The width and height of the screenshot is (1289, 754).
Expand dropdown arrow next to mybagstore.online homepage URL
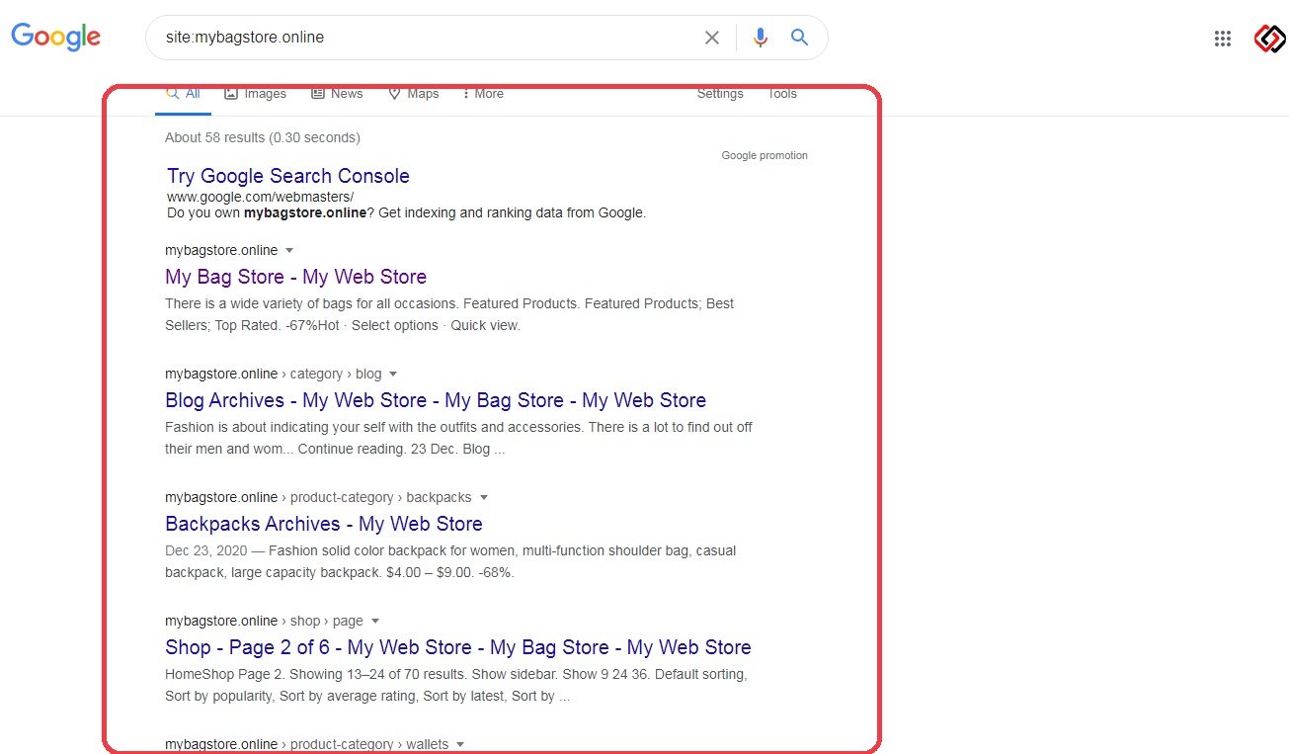click(x=289, y=251)
